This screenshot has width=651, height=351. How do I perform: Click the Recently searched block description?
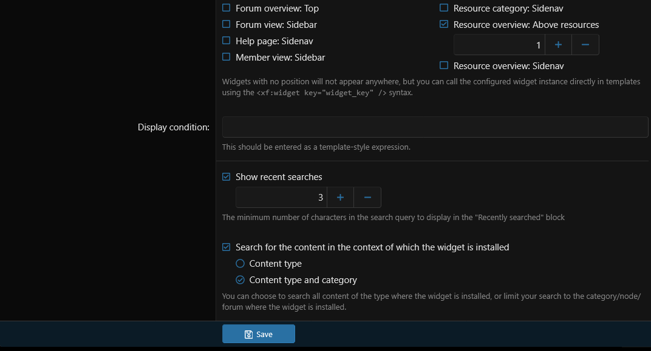point(393,218)
